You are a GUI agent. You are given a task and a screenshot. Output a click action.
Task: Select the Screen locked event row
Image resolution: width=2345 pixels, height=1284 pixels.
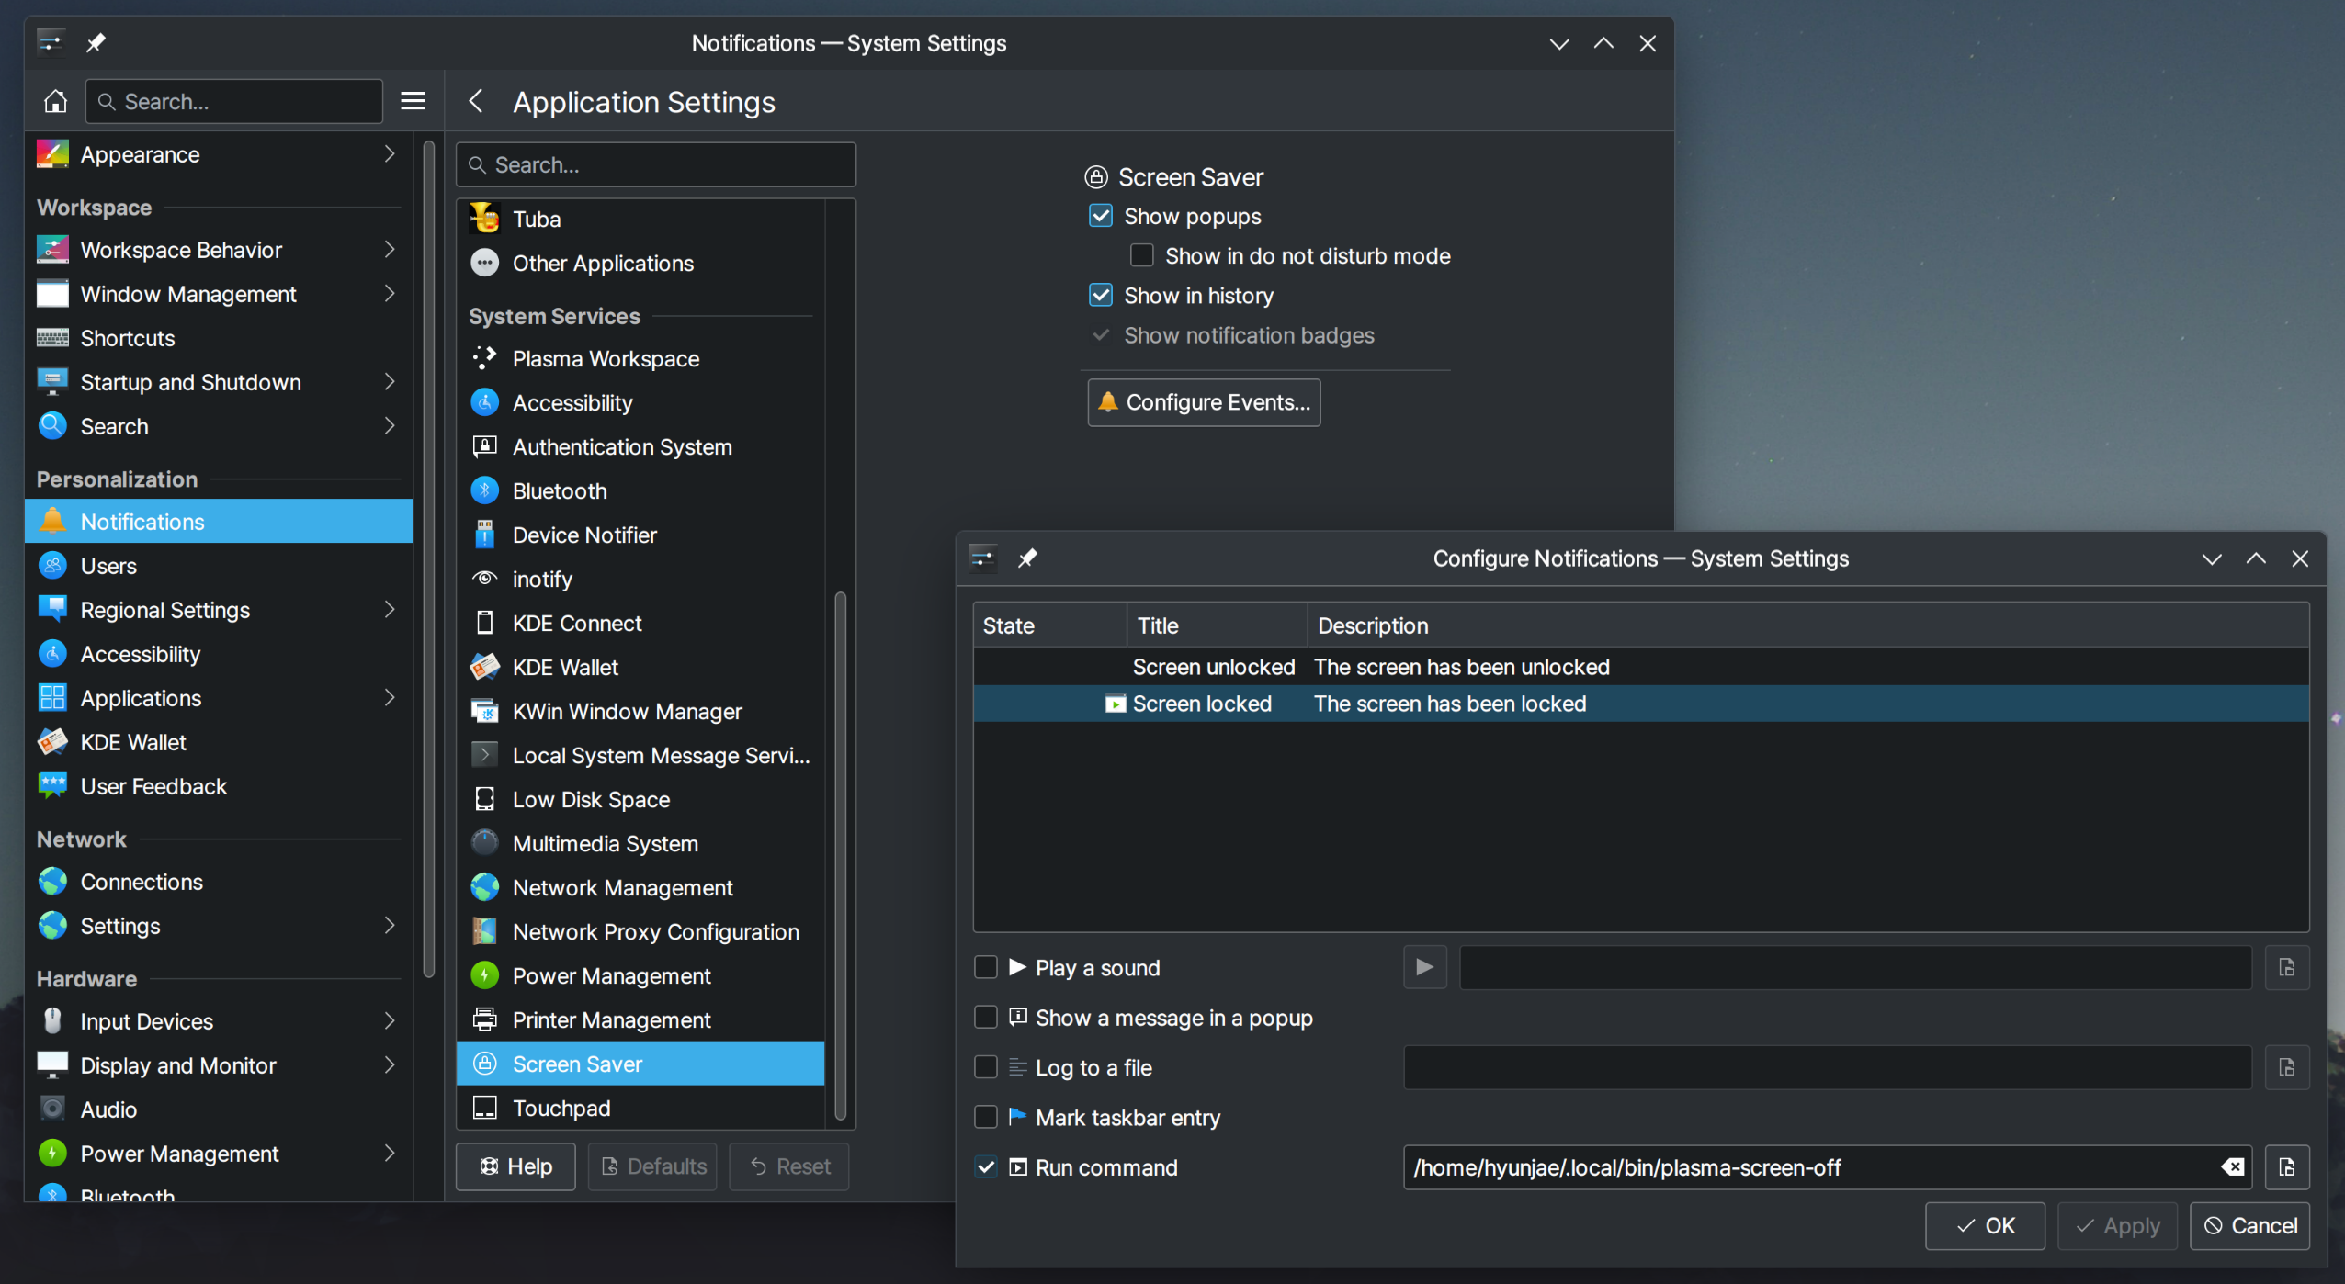(1641, 704)
